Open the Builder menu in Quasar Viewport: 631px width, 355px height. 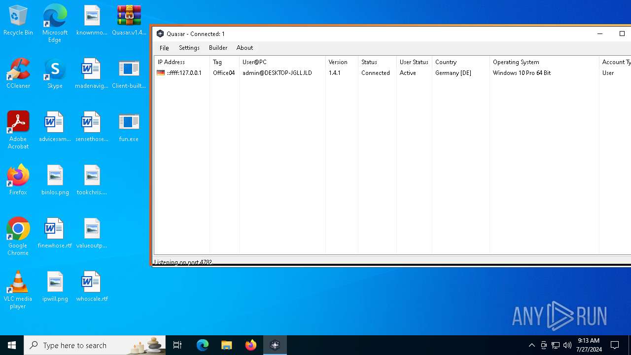coord(218,48)
